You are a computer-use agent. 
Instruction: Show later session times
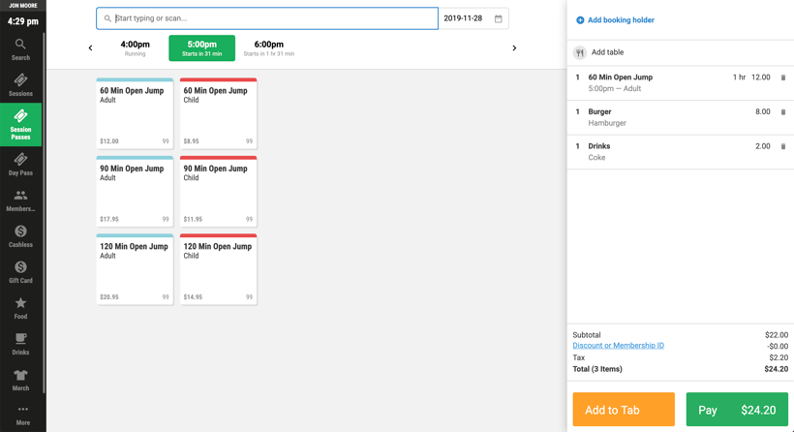[x=514, y=48]
